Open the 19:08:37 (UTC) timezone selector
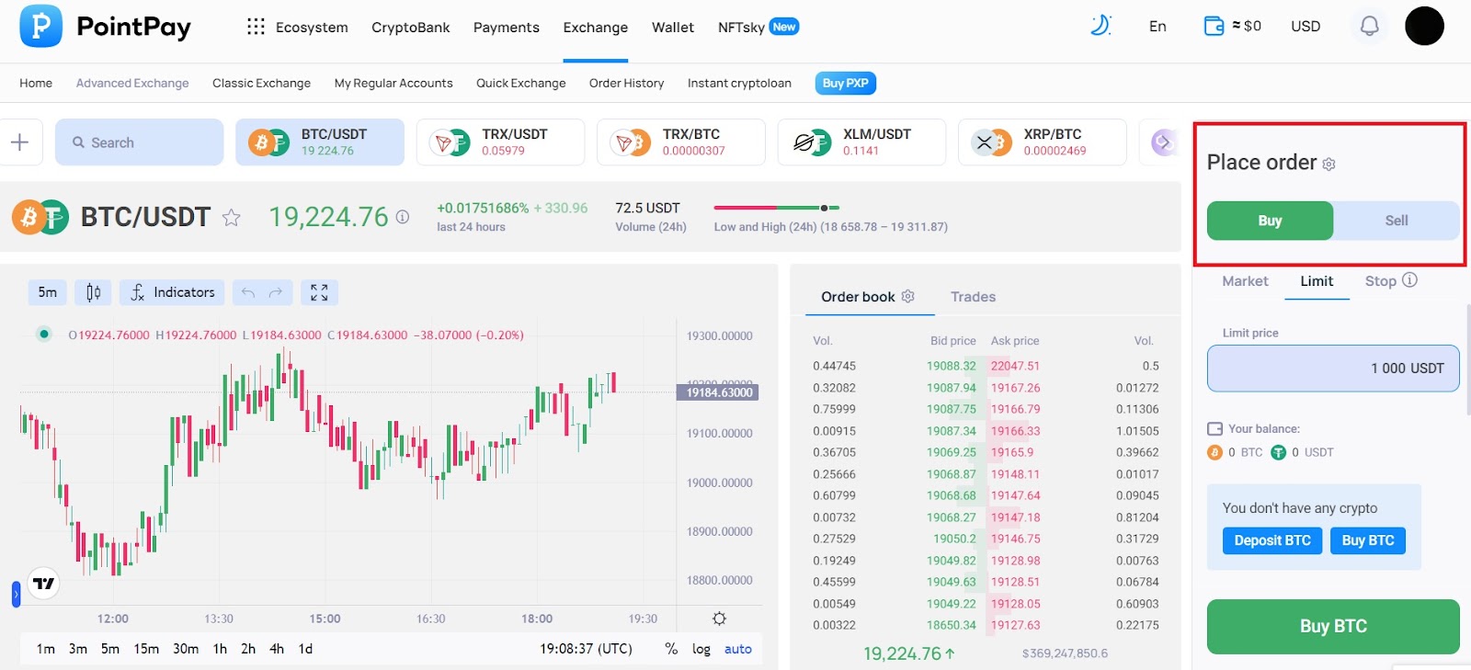1471x670 pixels. click(586, 649)
